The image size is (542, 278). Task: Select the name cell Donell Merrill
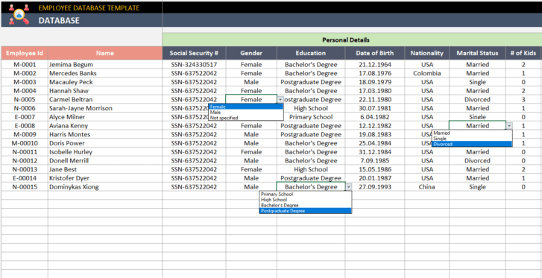click(x=105, y=161)
